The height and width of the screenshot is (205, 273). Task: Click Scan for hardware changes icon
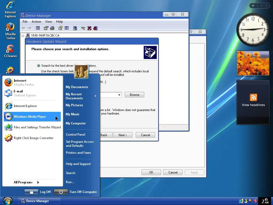point(75,28)
